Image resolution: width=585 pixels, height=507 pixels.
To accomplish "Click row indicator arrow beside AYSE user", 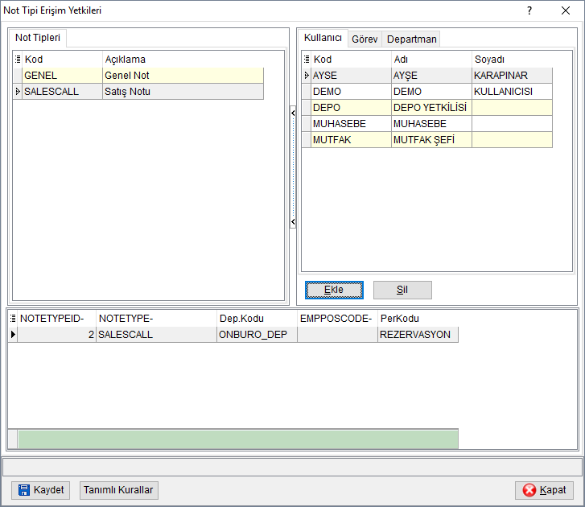I will pyautogui.click(x=307, y=76).
